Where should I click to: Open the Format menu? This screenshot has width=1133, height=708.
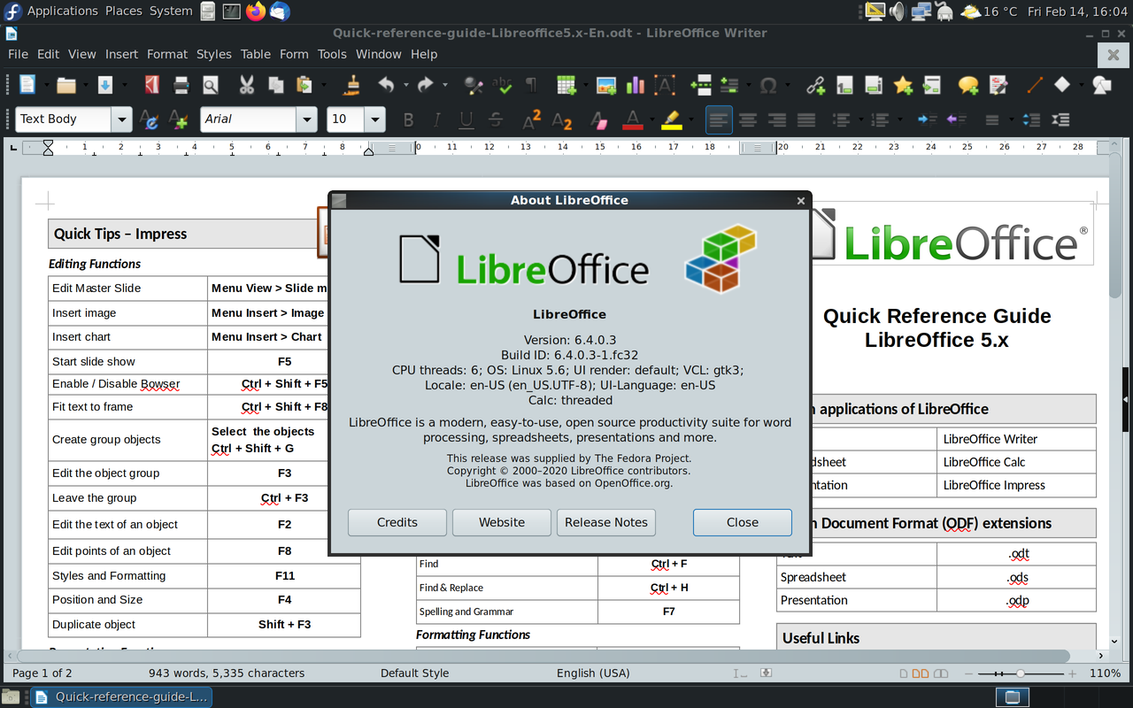click(167, 54)
